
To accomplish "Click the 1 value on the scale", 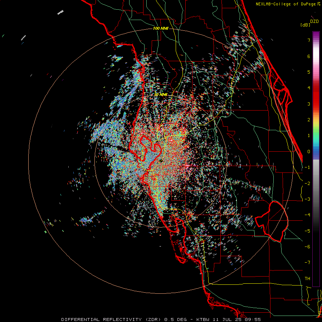I will (309, 136).
